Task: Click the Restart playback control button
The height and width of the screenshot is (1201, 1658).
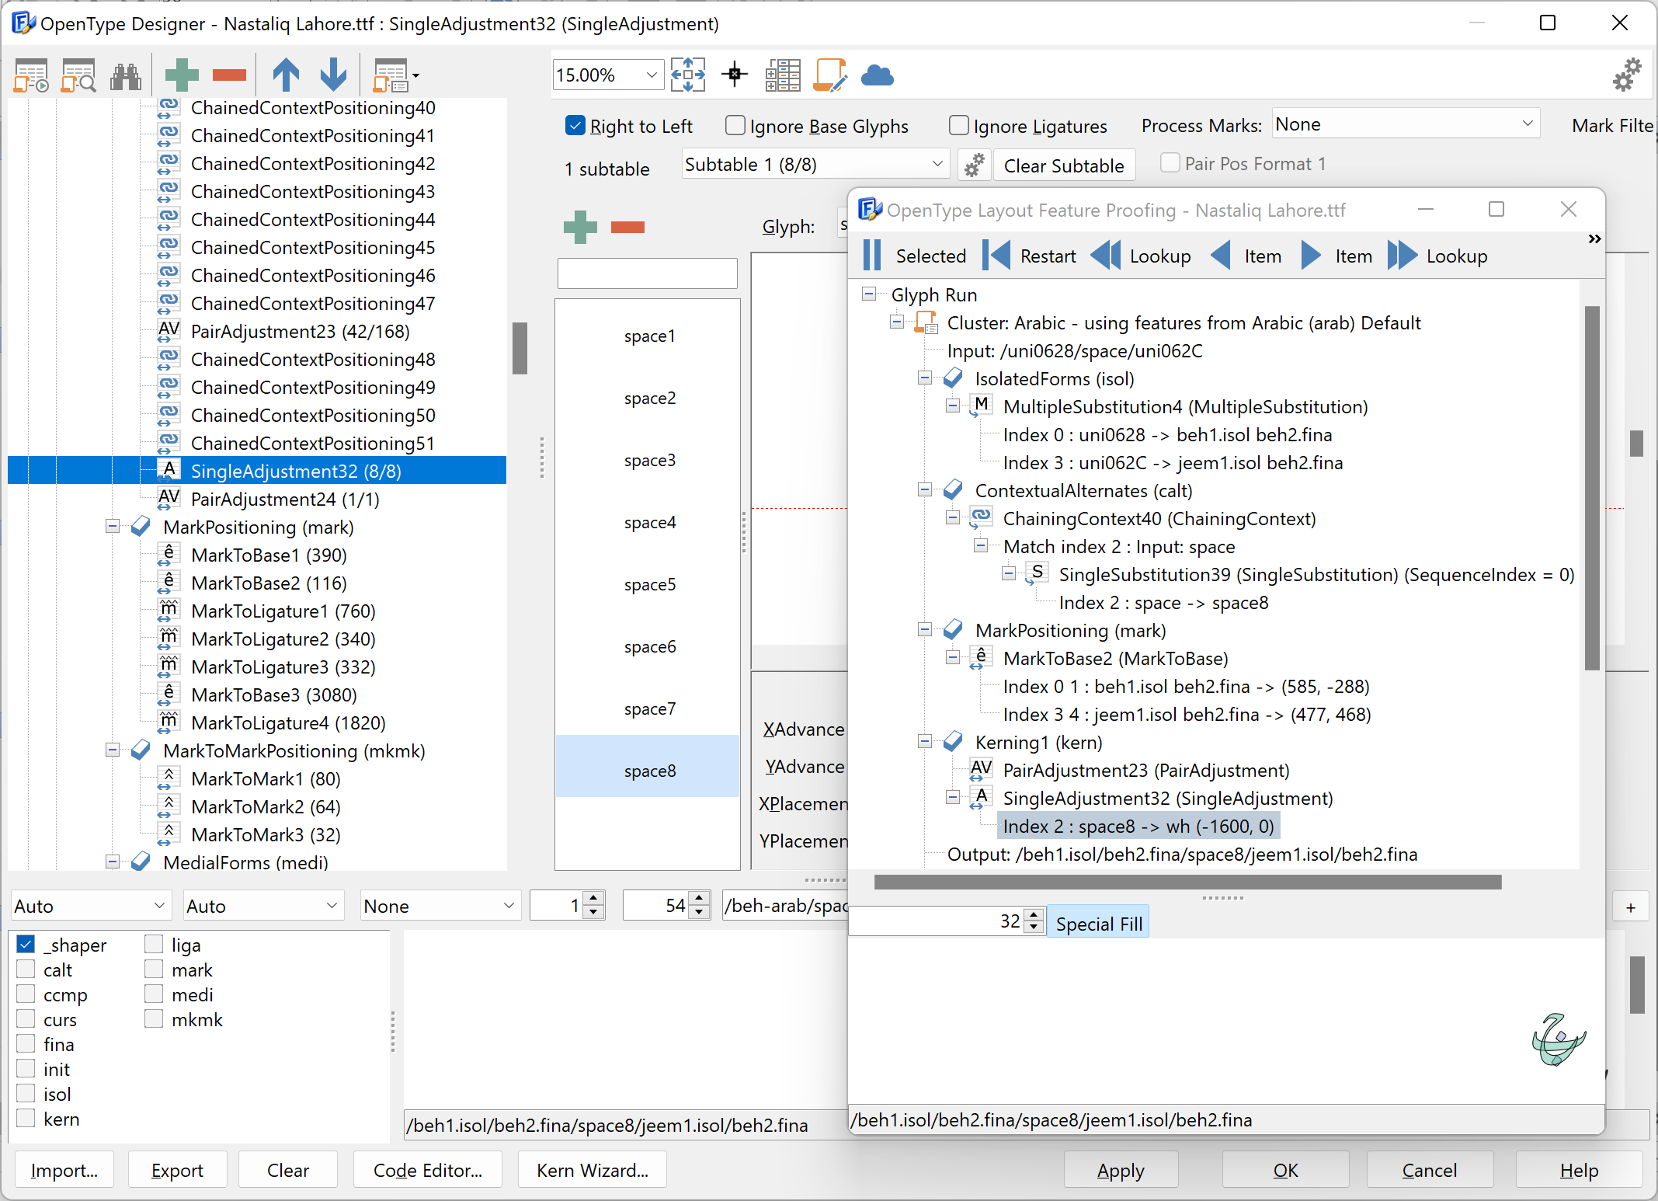Action: click(x=999, y=256)
